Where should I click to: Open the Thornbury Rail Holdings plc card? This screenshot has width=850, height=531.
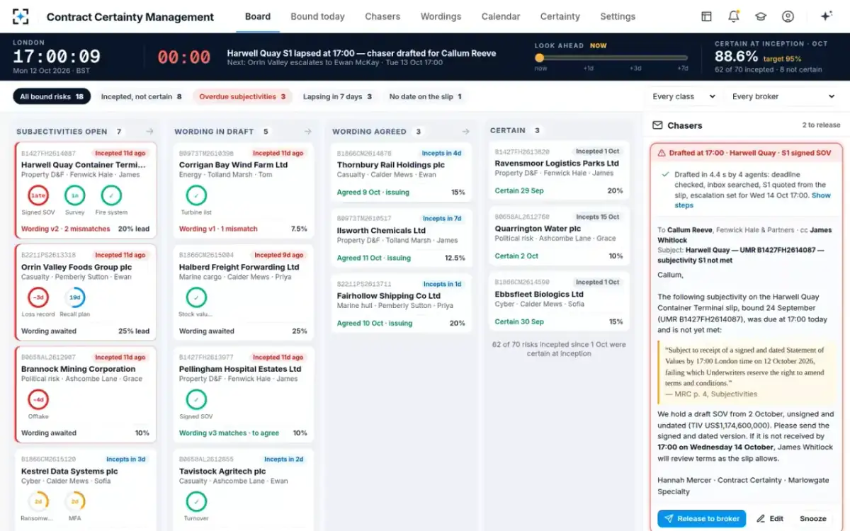click(402, 173)
